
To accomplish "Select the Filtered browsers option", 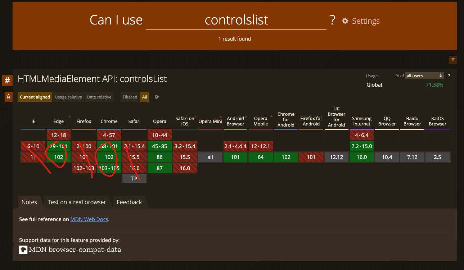I will [130, 97].
